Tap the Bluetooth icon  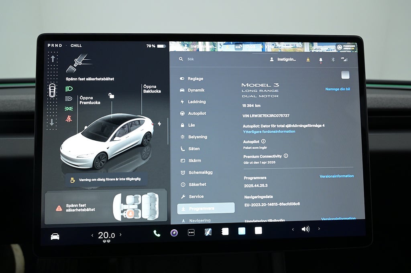click(332, 59)
